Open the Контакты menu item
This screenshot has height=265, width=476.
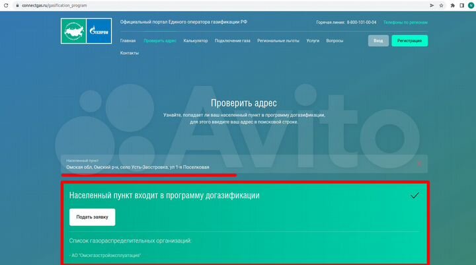click(x=130, y=53)
